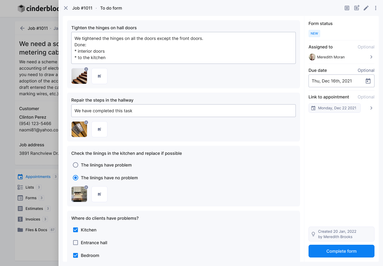Add image under the hallway steps task
Viewport: 383px width, 266px height.
click(x=99, y=129)
